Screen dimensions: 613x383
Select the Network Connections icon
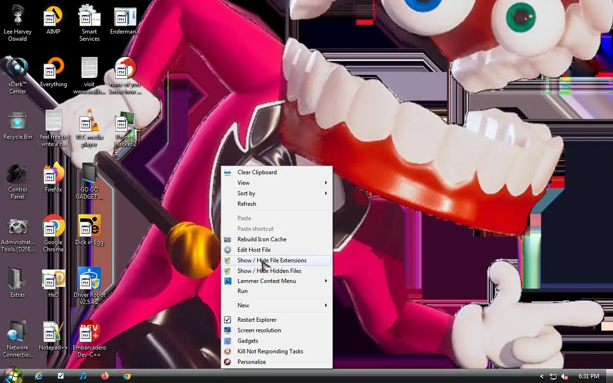(18, 340)
